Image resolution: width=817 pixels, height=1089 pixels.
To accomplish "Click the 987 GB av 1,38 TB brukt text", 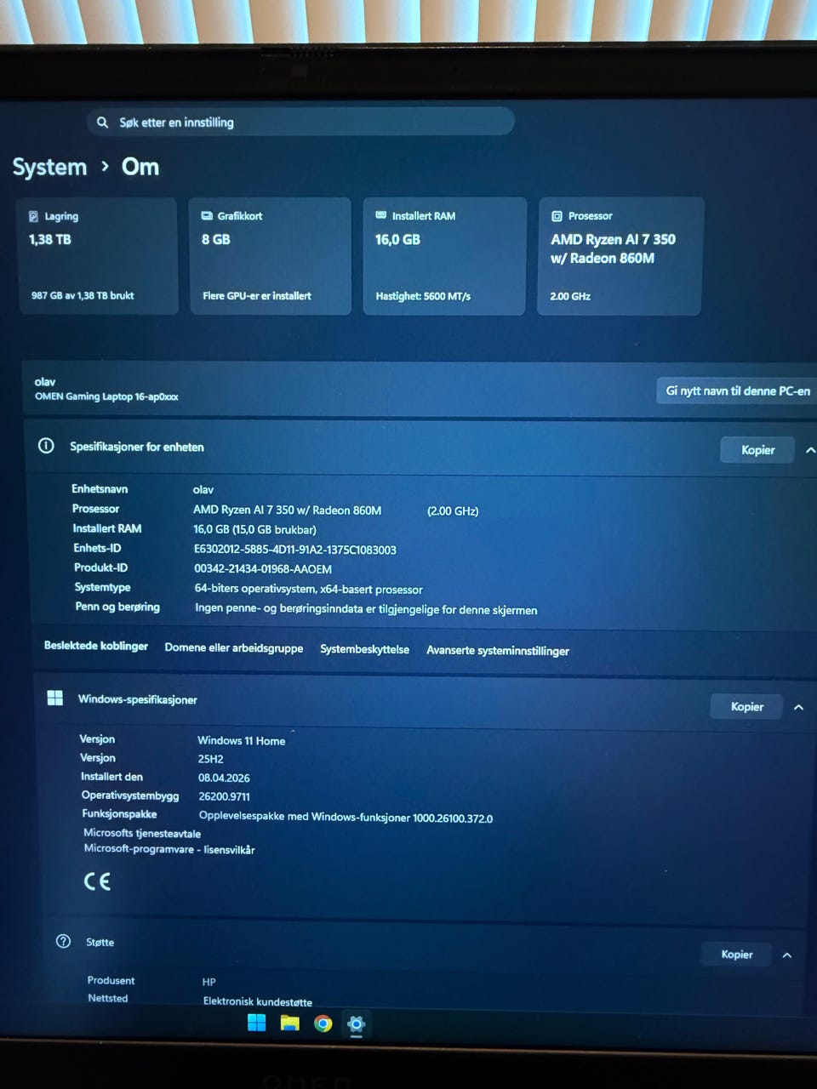I will pyautogui.click(x=83, y=295).
